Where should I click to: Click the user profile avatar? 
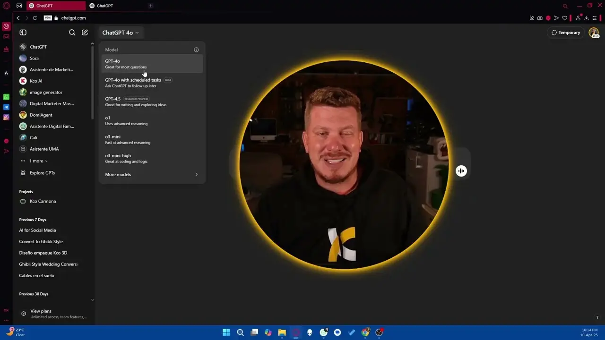click(x=594, y=33)
